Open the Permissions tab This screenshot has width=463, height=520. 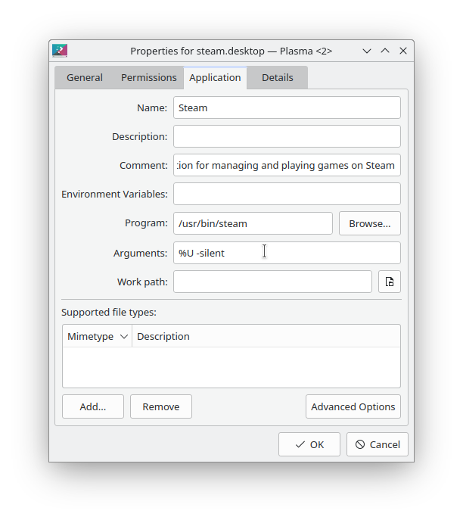(148, 77)
